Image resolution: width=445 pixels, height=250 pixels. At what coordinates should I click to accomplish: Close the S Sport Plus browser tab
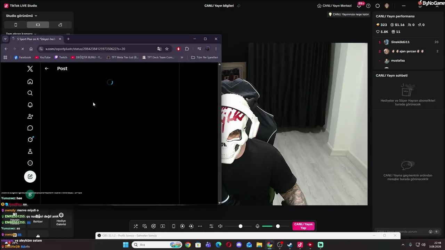pyautogui.click(x=60, y=39)
